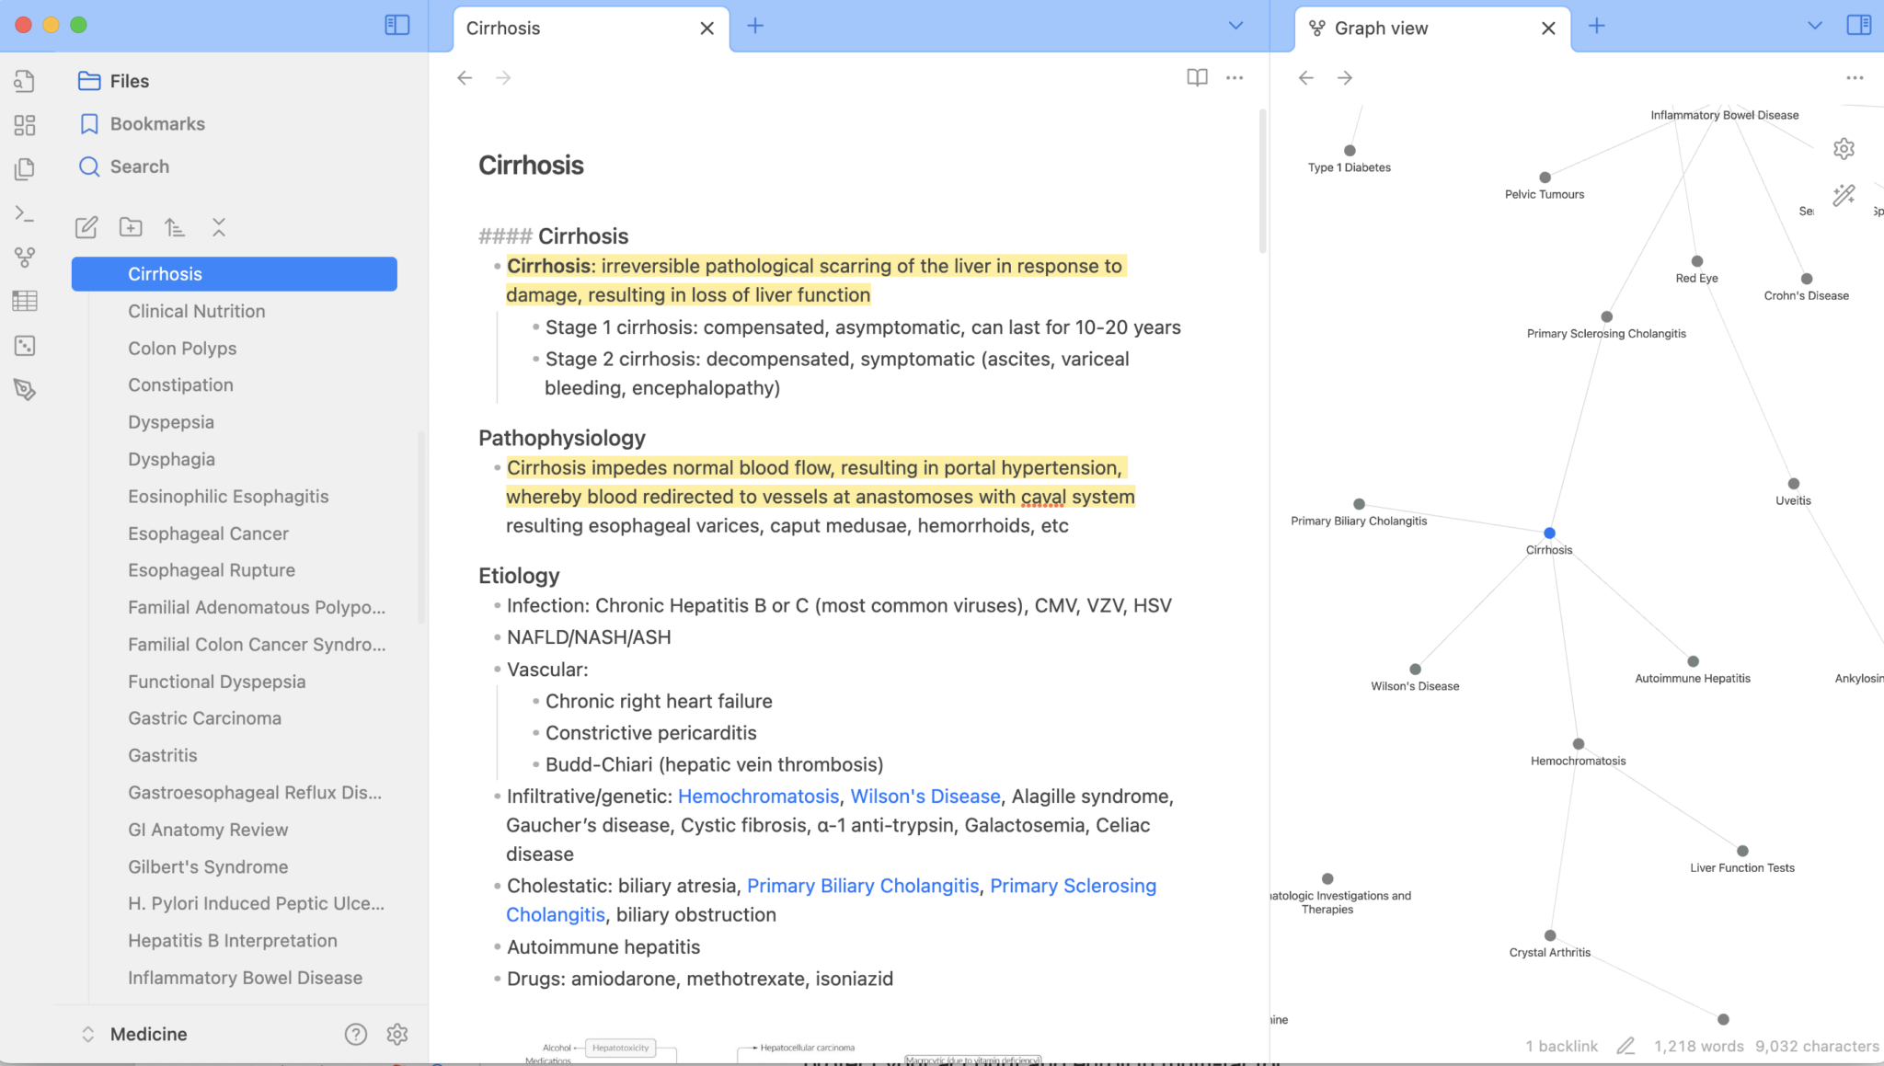Create a new note icon
The height and width of the screenshot is (1066, 1884).
[86, 227]
